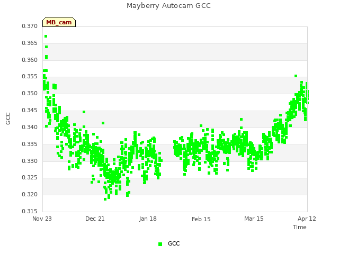
Task: Click the chart title Mayberry Autocam GCC
Action: 168,6
